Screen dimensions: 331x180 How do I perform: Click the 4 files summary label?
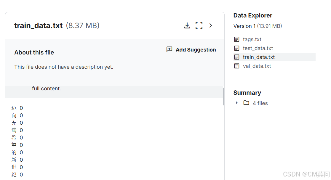[260, 103]
